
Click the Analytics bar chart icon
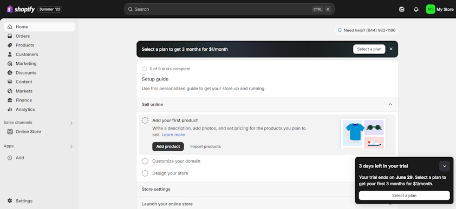pos(10,109)
